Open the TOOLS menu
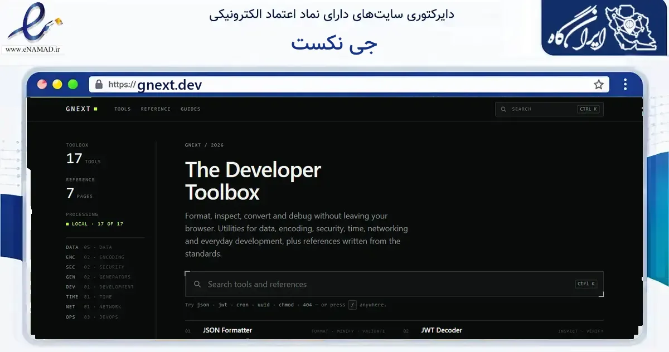 (123, 109)
